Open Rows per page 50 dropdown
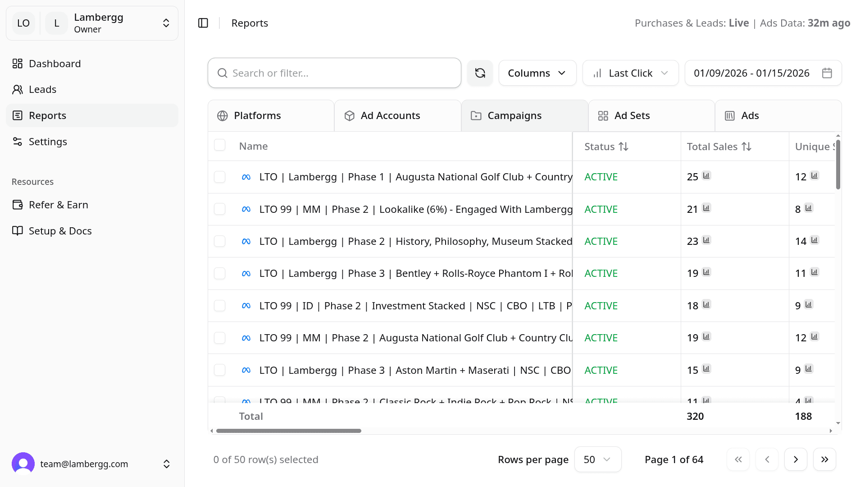The height and width of the screenshot is (487, 865). pos(597,459)
